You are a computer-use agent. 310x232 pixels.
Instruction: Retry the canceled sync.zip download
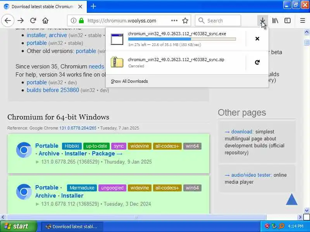[257, 62]
